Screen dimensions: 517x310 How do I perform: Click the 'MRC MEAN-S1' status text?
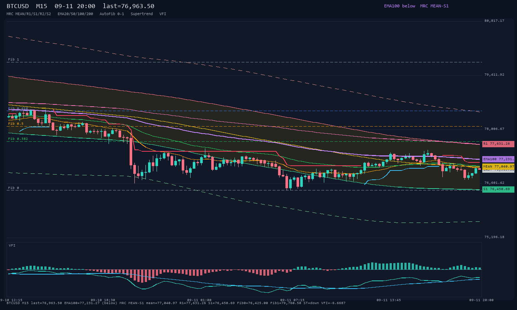pyautogui.click(x=434, y=6)
